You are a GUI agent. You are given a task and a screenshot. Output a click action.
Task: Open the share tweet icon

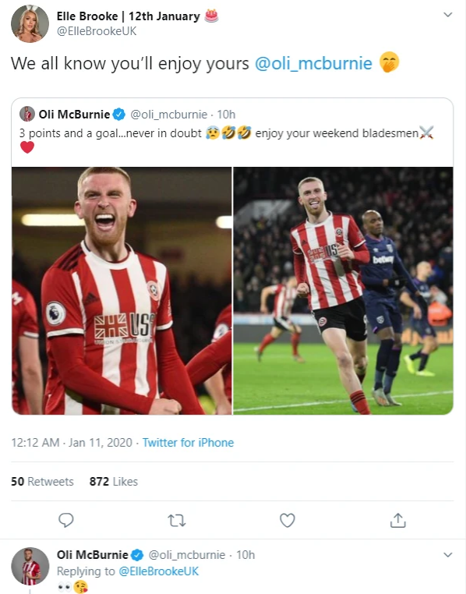pos(398,520)
